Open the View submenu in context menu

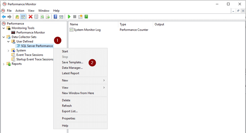(84, 88)
